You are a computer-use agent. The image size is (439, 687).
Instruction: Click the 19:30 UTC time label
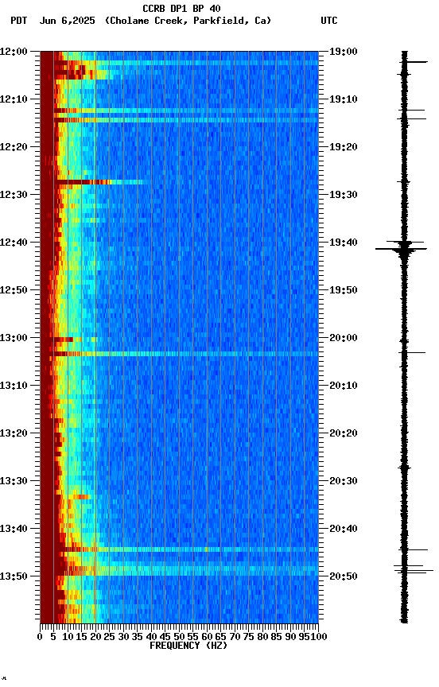click(x=344, y=195)
